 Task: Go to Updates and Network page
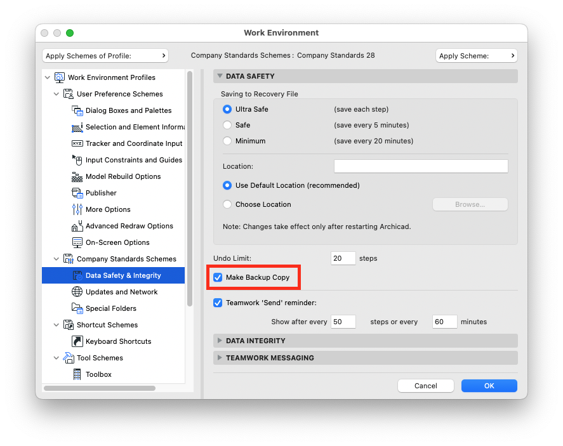(x=121, y=292)
